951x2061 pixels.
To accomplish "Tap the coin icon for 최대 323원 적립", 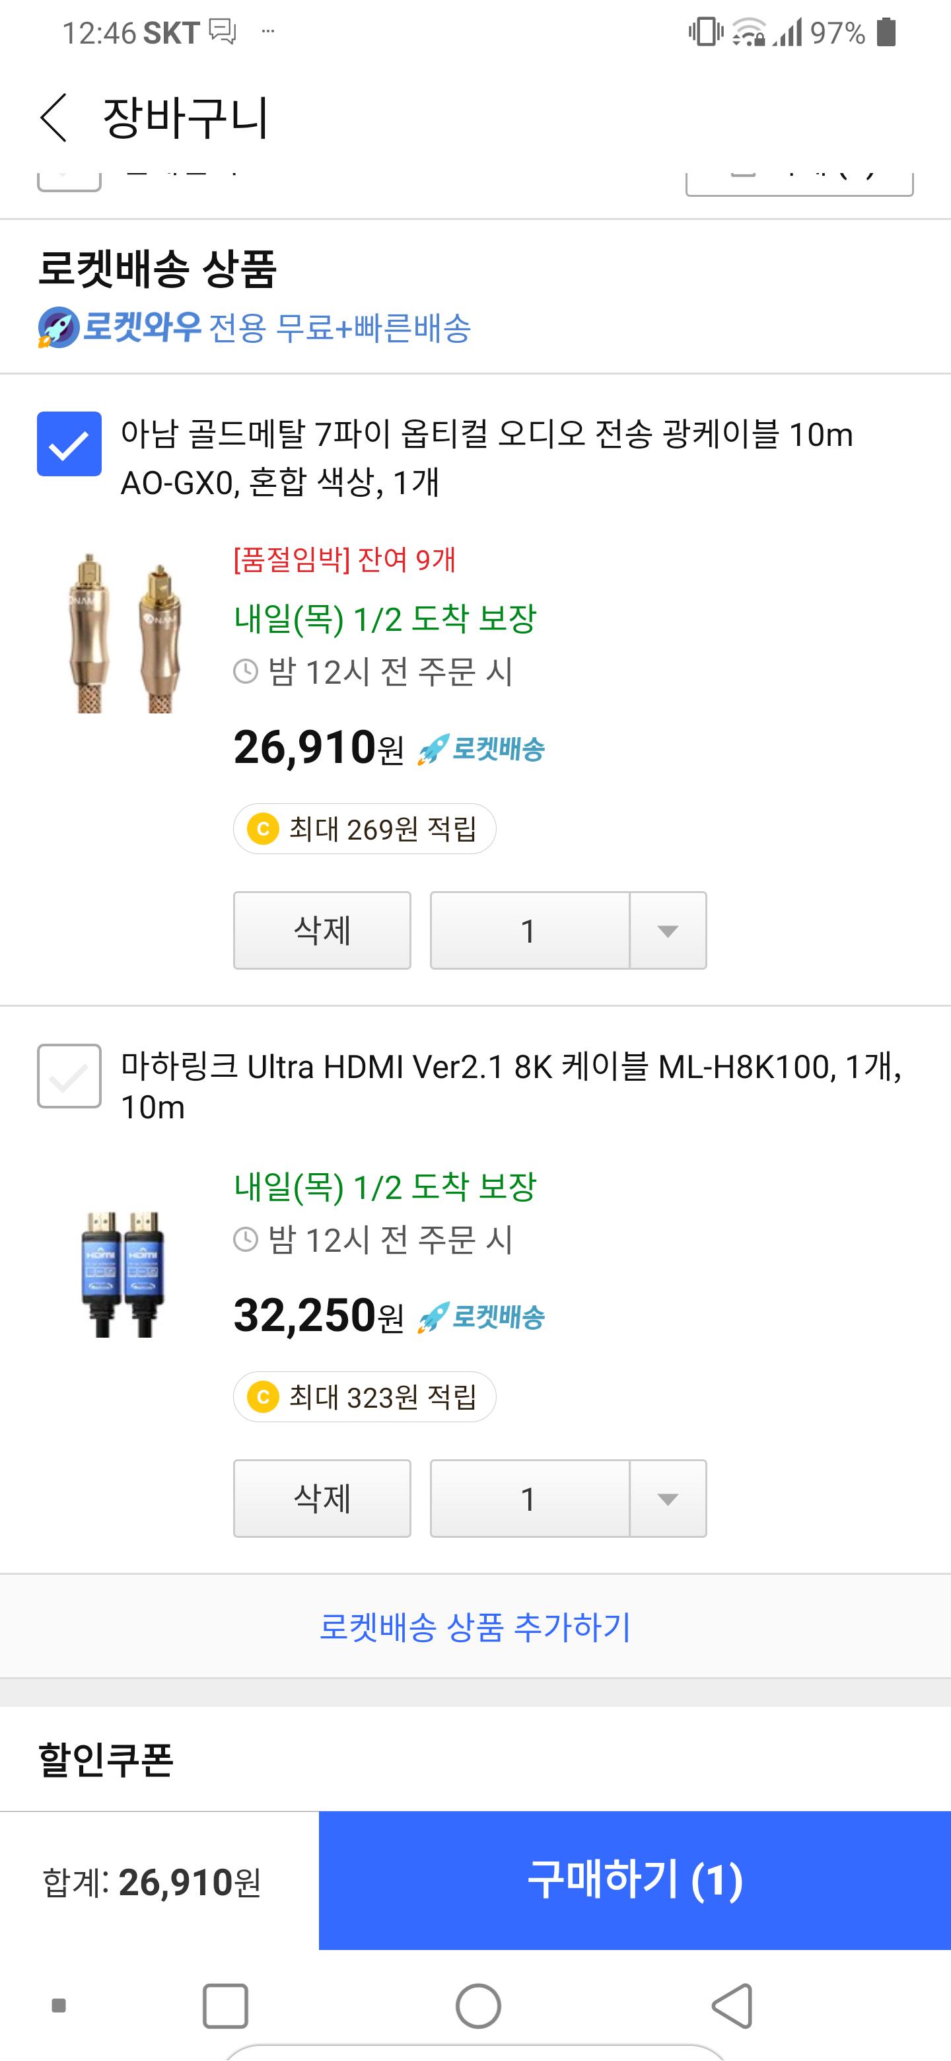I will [x=263, y=1397].
